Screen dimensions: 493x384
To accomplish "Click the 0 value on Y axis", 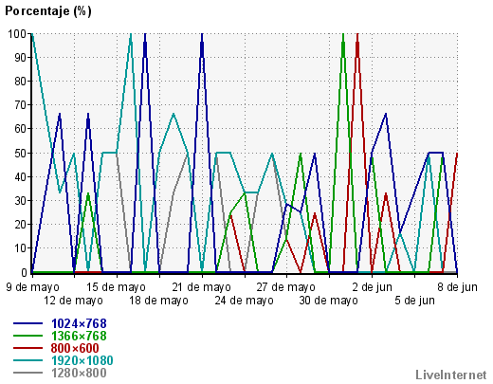I will pyautogui.click(x=24, y=272).
